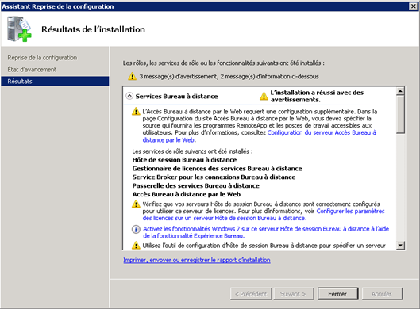The image size is (420, 309).
Task: Click Accès Bureau à distance par le Web text
Action: pyautogui.click(x=187, y=194)
